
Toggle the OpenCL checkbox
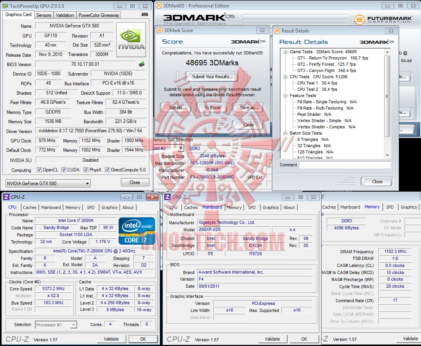pyautogui.click(x=39, y=170)
